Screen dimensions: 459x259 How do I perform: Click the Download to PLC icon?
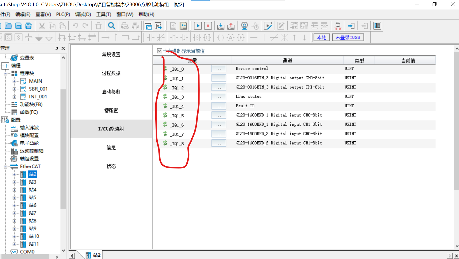221,26
